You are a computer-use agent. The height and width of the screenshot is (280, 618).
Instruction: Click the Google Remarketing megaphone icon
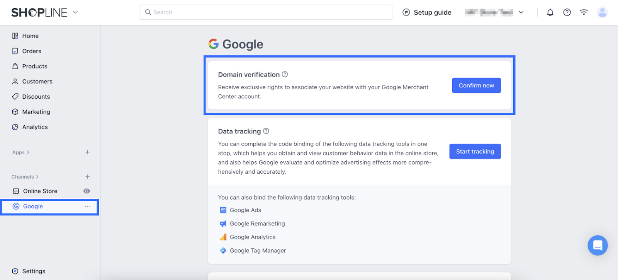point(223,224)
